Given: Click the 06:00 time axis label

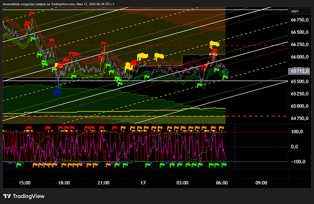Looking at the screenshot, I should [222, 183].
